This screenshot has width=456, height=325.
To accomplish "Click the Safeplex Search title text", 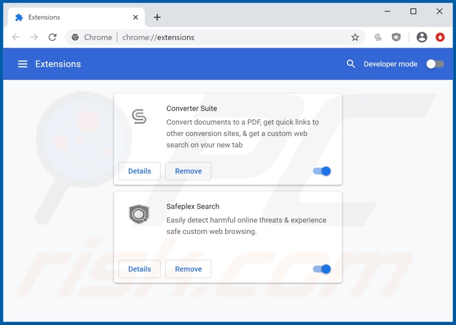I will pos(193,206).
